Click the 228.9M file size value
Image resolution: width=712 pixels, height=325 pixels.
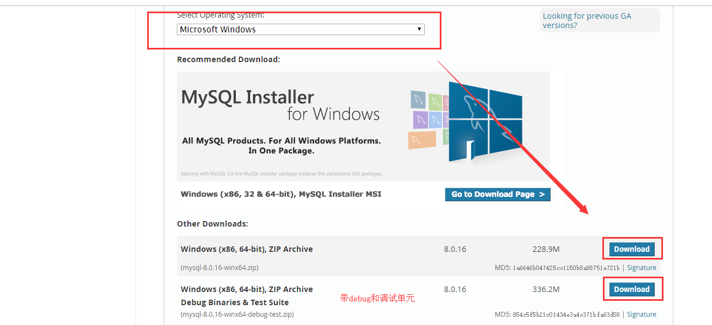tap(546, 249)
